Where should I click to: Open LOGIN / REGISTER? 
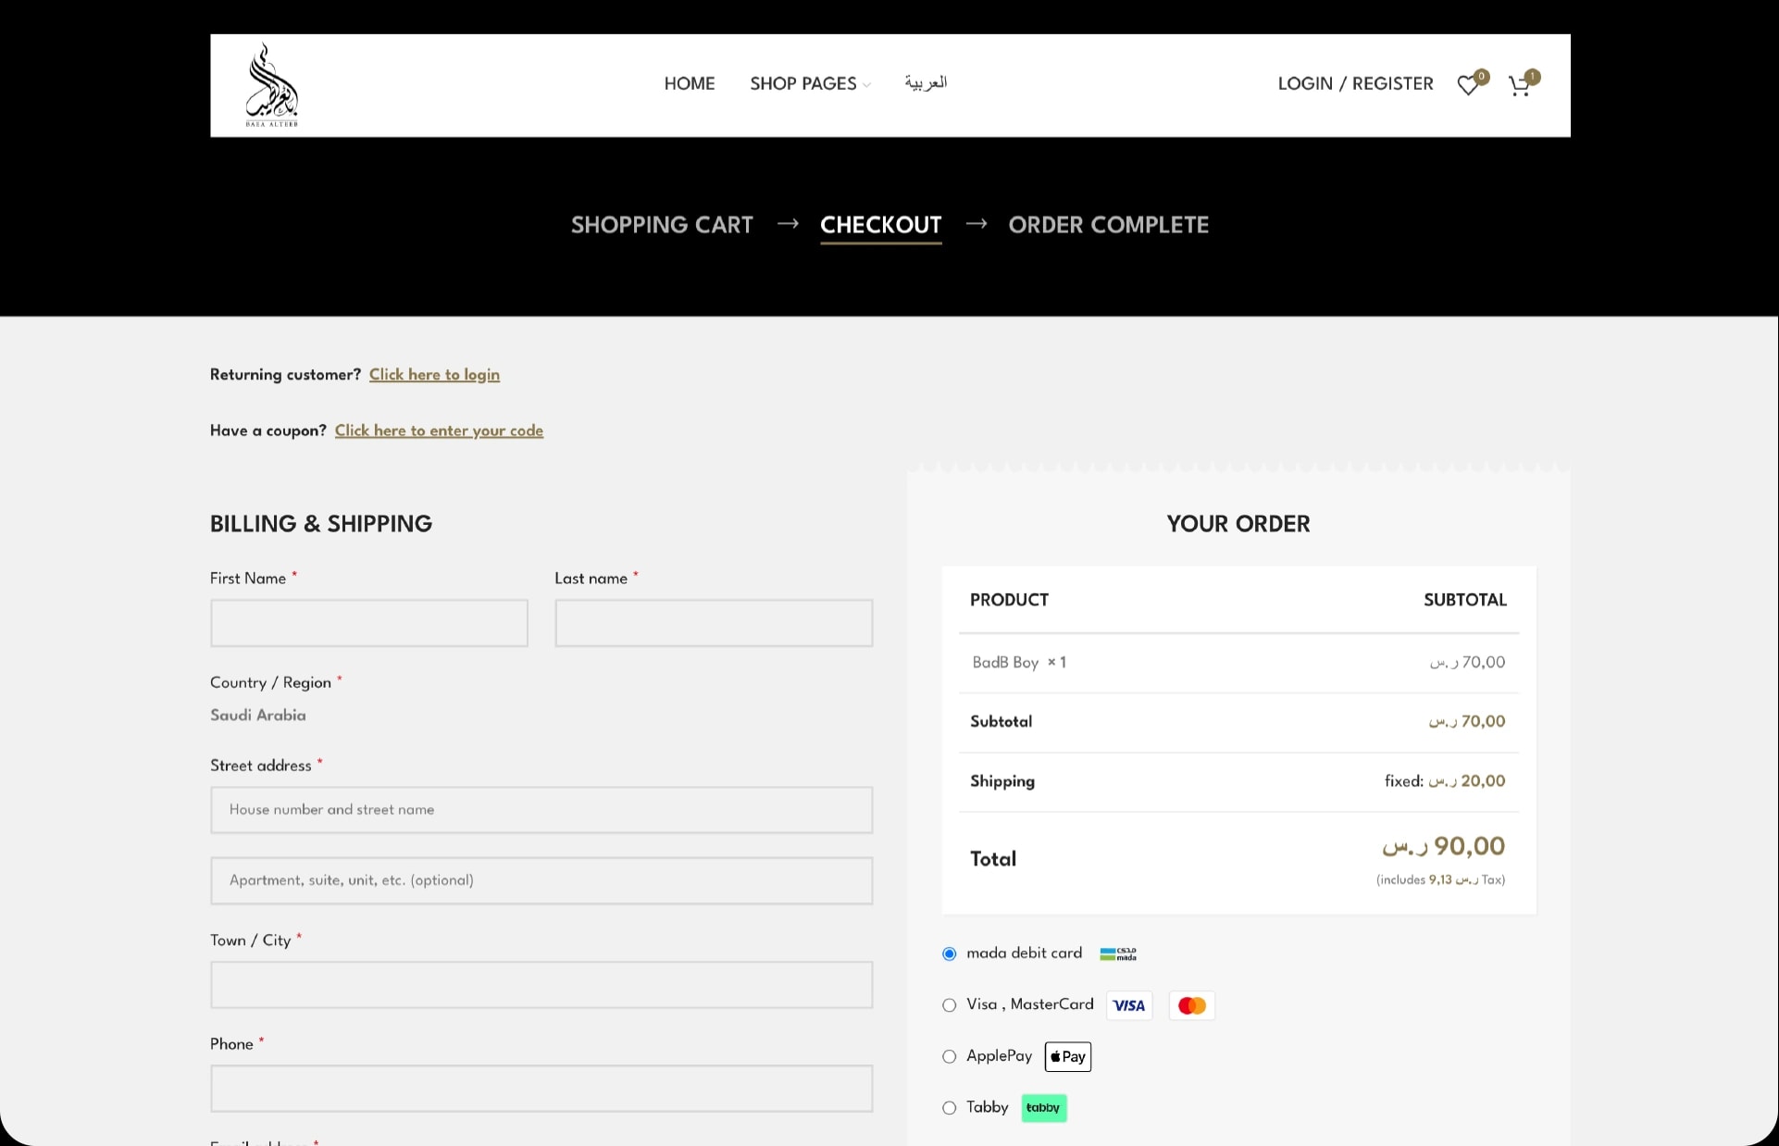(1355, 83)
